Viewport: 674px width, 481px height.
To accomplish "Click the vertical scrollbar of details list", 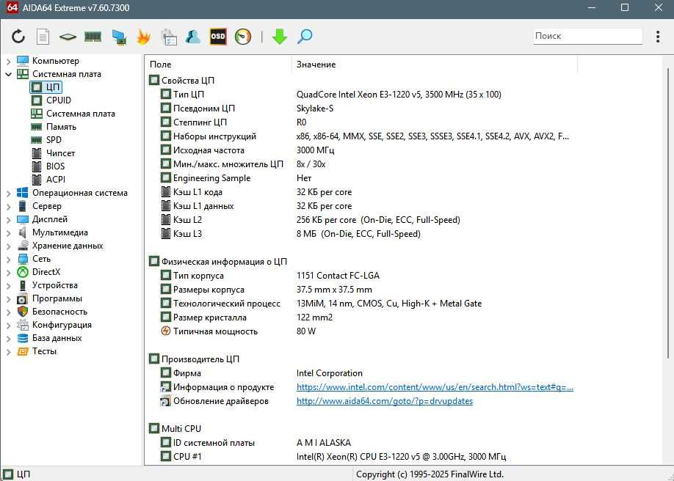I will point(667,213).
